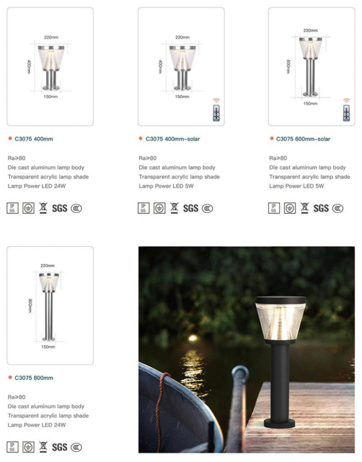Select the 600mm-solar lamp diagram thumbnail
Image resolution: width=362 pixels, height=462 pixels.
(x=312, y=67)
